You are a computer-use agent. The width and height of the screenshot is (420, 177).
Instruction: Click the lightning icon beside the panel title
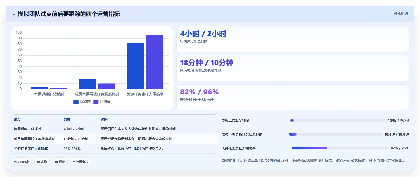14,14
